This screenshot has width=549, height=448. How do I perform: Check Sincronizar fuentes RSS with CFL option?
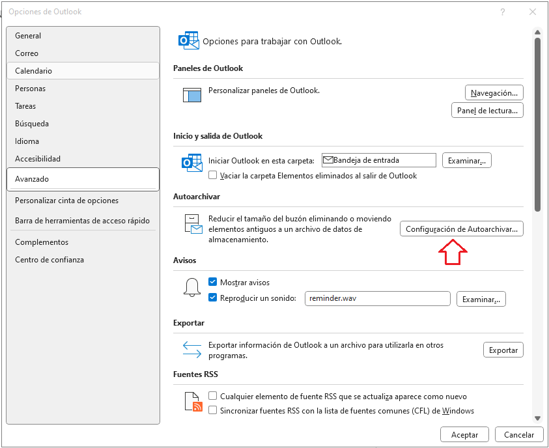coord(213,411)
